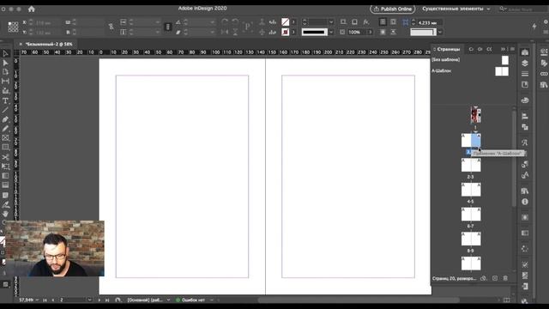Select the page 1 cover thumbnail

[x=475, y=115]
